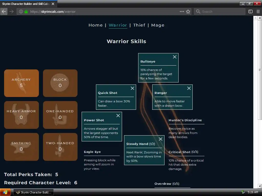Open the Thief skills page

pyautogui.click(x=139, y=25)
